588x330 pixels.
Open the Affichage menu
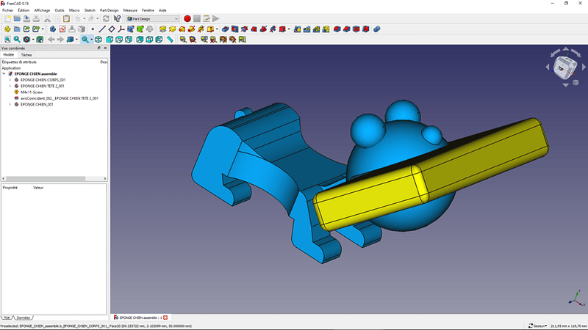[42, 10]
